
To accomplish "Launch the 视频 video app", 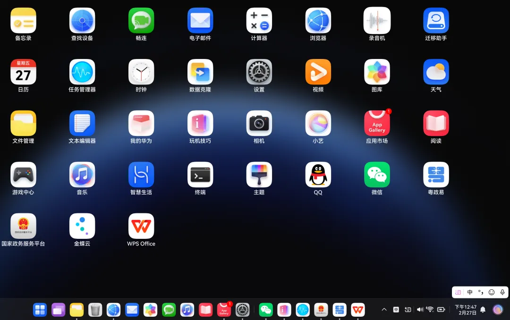I will tap(318, 72).
